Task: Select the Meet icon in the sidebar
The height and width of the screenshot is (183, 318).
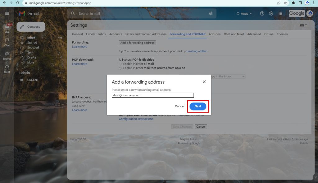Action: pyautogui.click(x=7, y=67)
